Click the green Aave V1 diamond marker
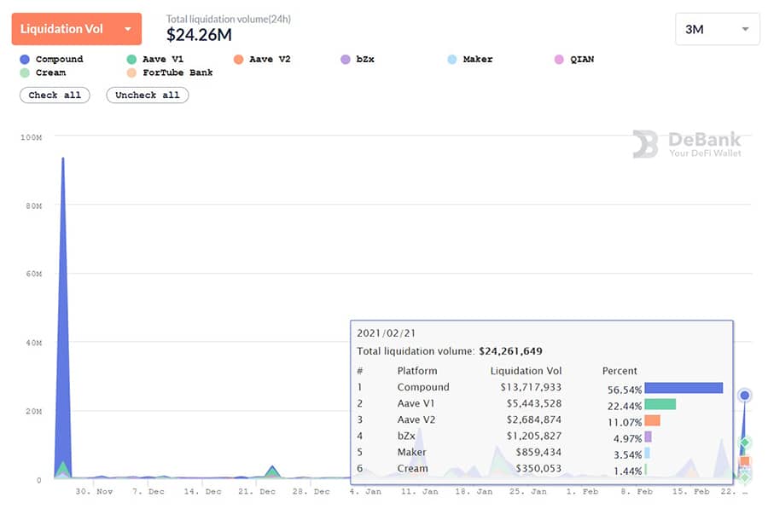768x509 pixels. click(x=744, y=442)
